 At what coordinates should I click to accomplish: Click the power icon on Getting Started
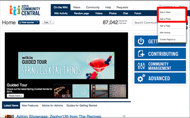pos(141,41)
